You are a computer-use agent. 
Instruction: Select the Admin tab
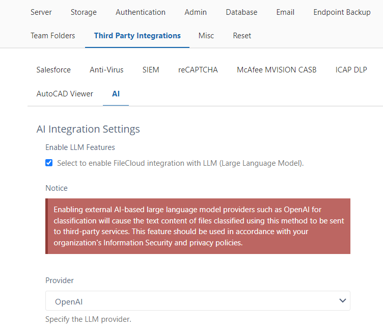(196, 12)
